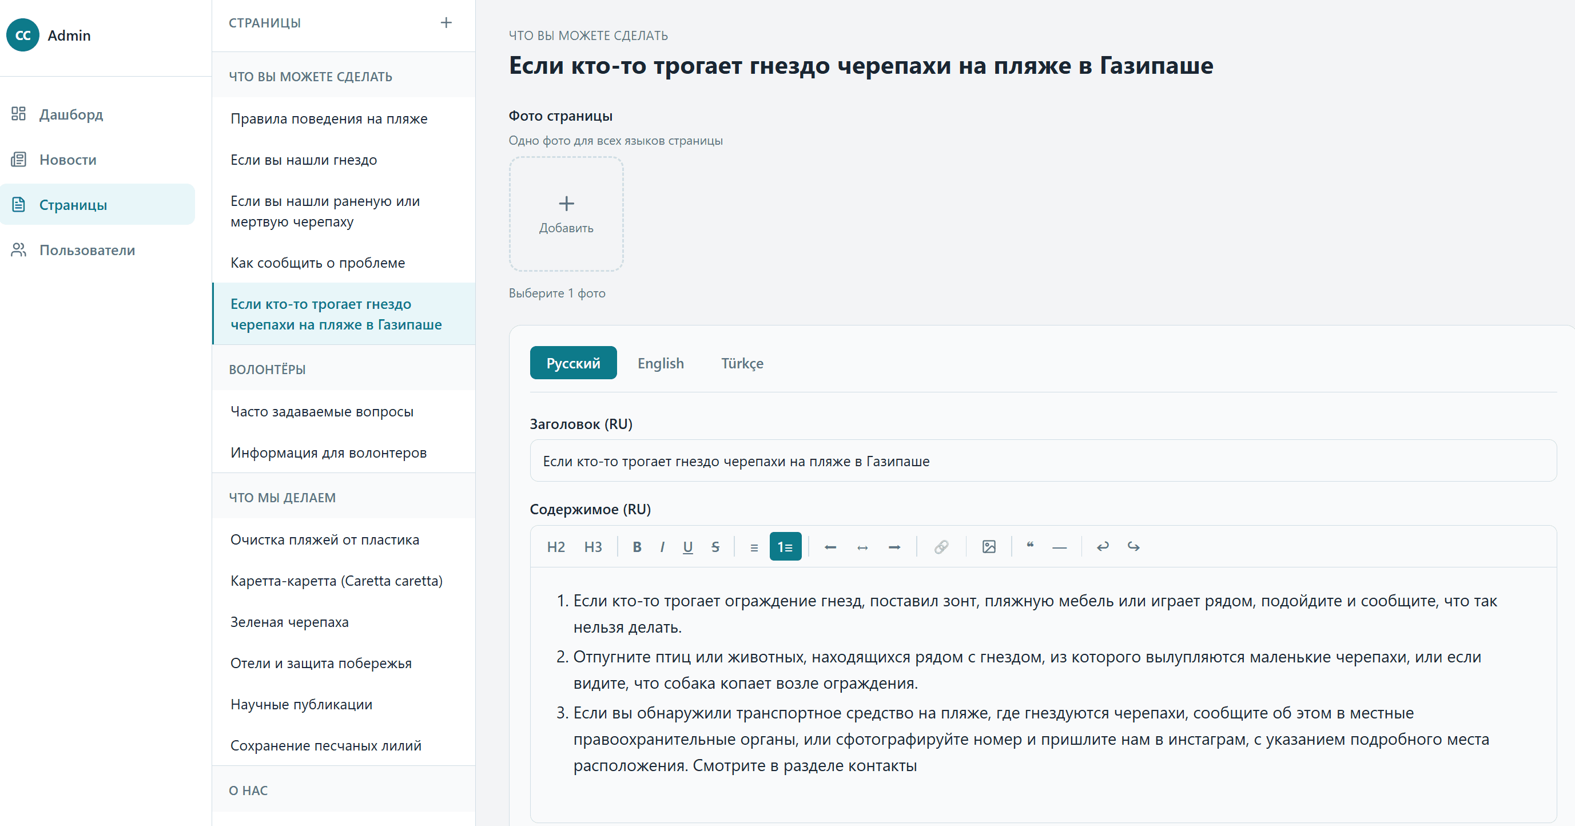This screenshot has width=1575, height=826.
Task: Insert a horizontal rule
Action: pyautogui.click(x=1060, y=547)
